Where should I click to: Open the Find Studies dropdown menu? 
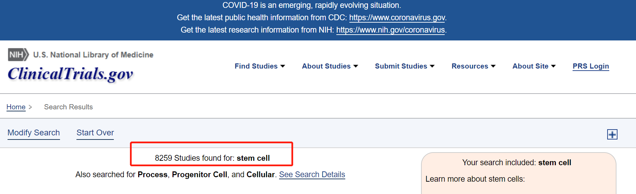[x=260, y=66]
